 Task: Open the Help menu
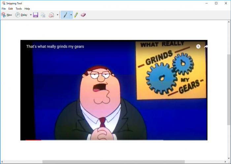click(27, 9)
